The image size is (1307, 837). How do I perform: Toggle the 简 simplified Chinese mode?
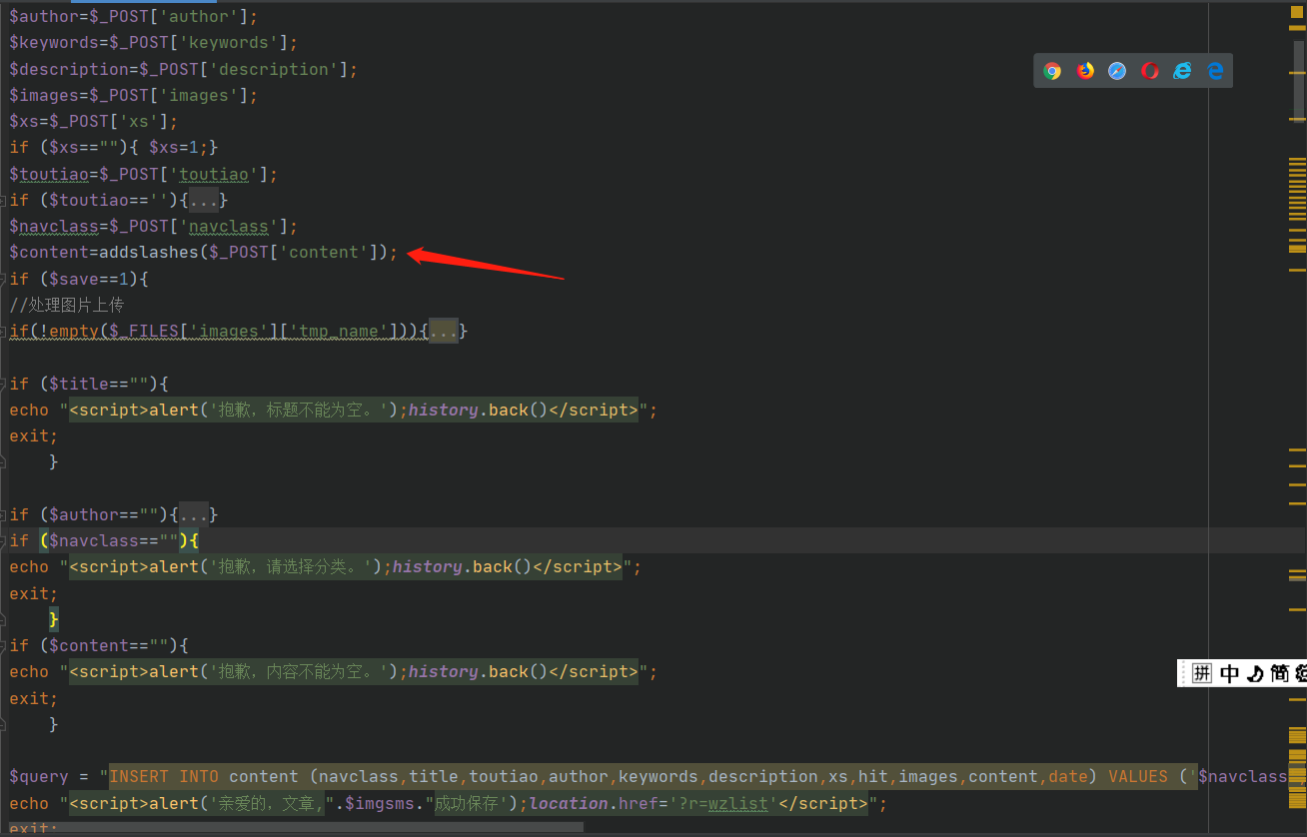1280,673
